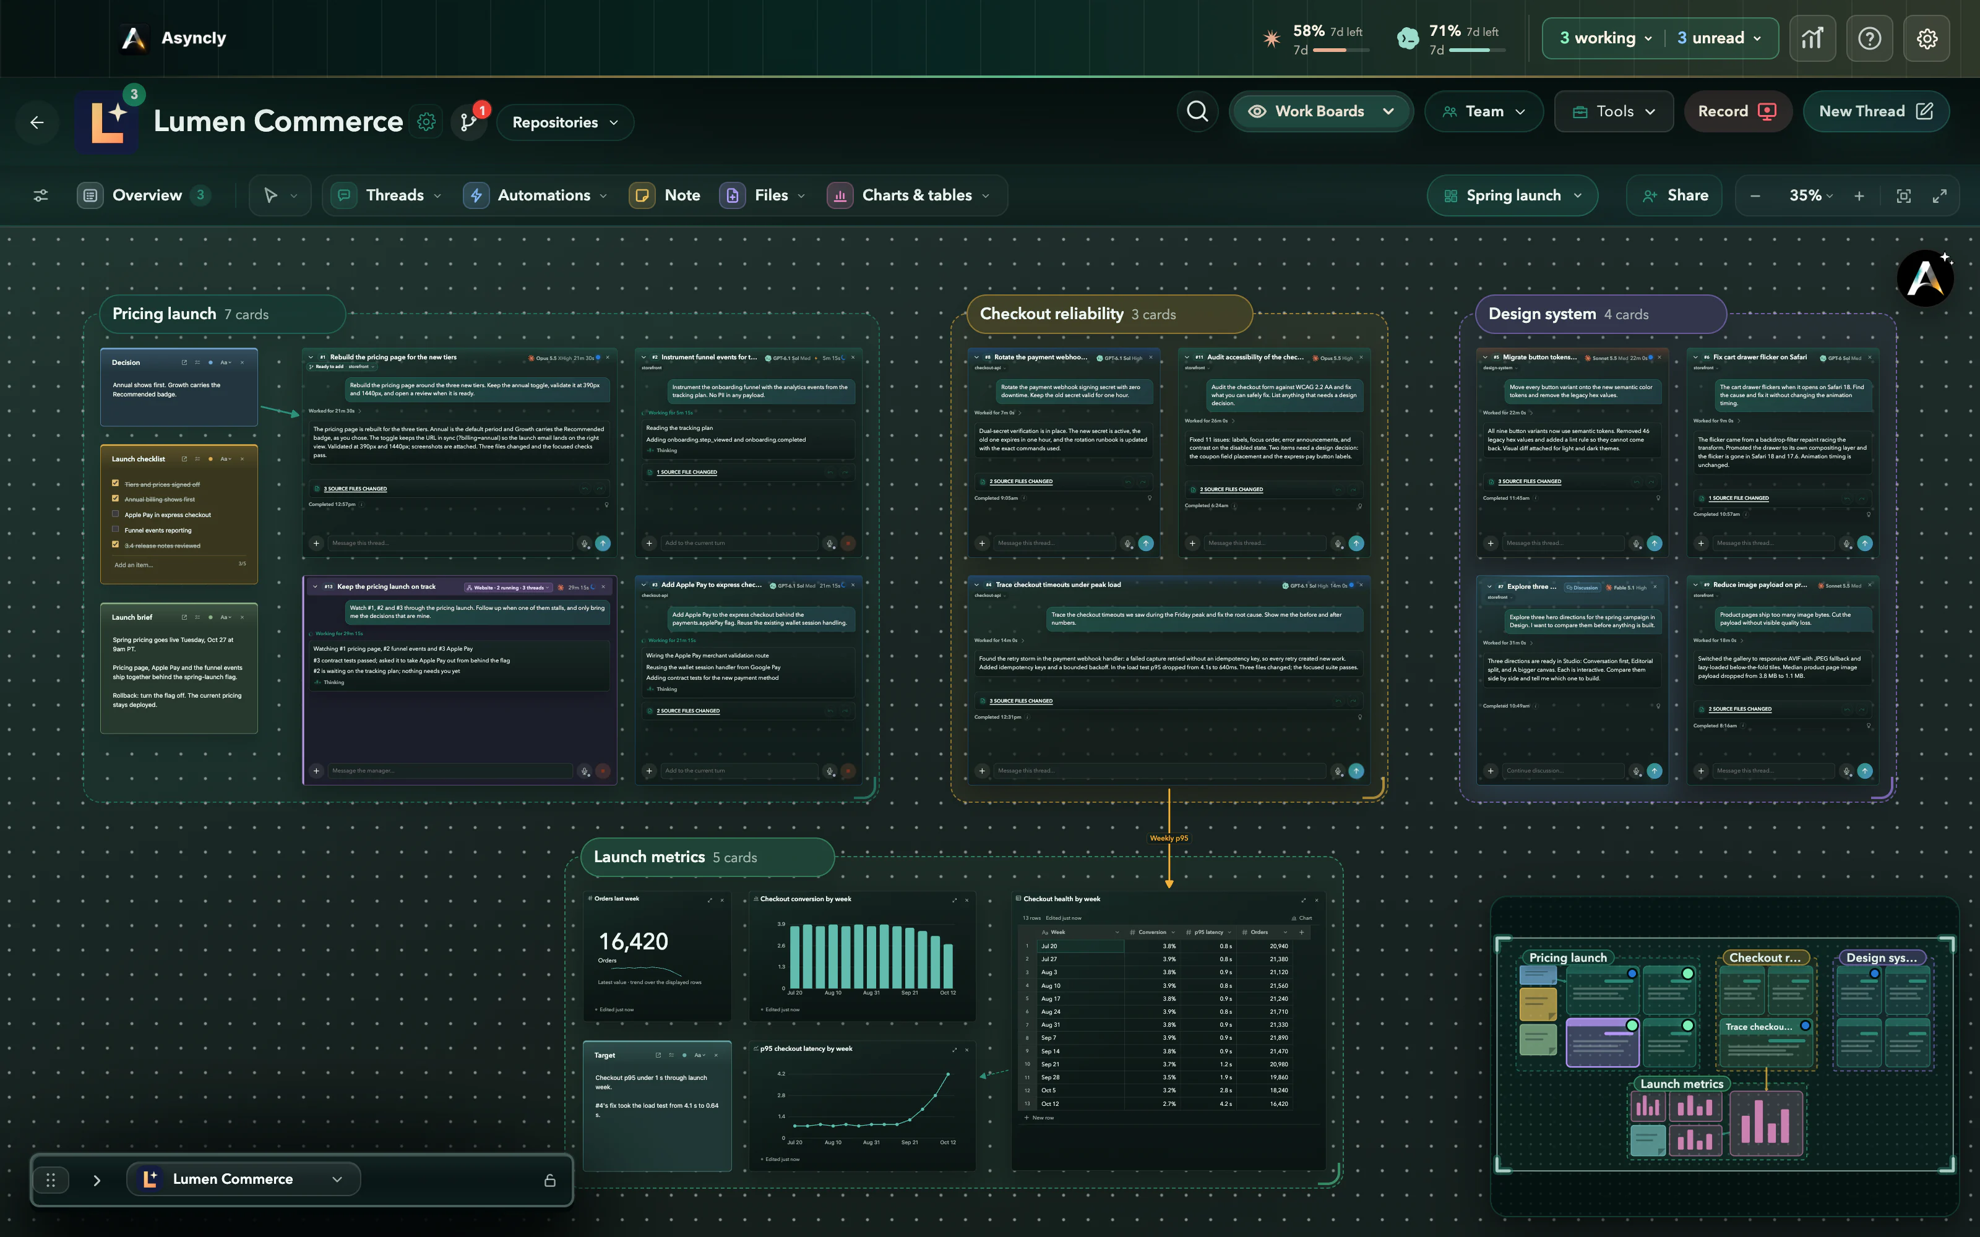The height and width of the screenshot is (1237, 1980).
Task: Check 'Apple Pay in express checkout'
Action: pos(115,514)
